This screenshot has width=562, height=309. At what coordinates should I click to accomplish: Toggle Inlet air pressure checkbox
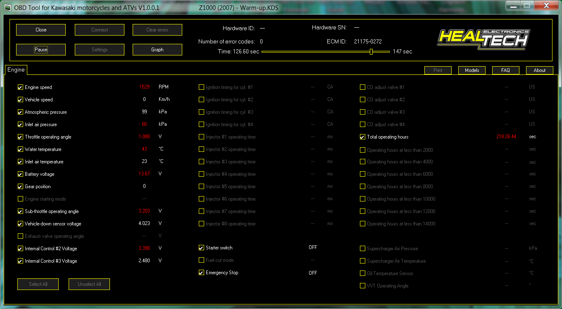[x=20, y=125]
